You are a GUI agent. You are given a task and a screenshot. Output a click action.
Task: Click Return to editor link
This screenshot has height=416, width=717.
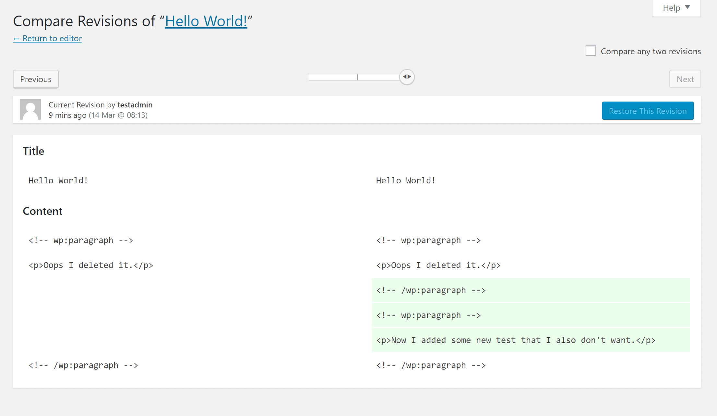47,38
